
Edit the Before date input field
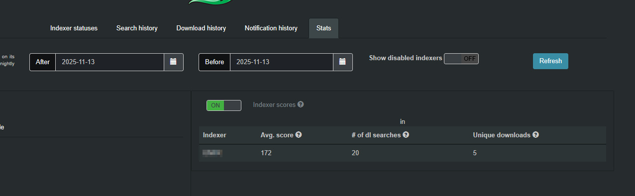pos(281,62)
